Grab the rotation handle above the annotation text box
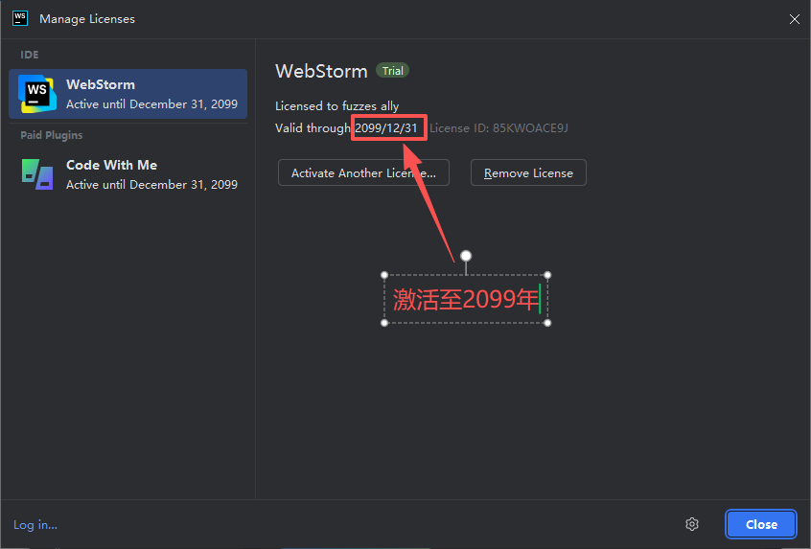The width and height of the screenshot is (811, 549). 466,256
